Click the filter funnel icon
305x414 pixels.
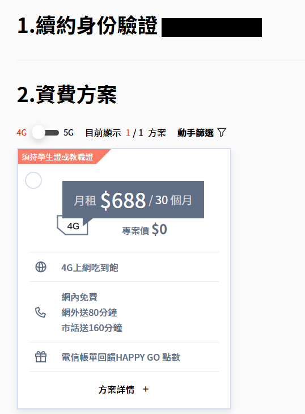pyautogui.click(x=222, y=133)
